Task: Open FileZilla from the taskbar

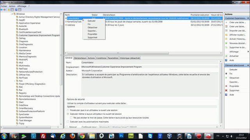Action: (x=43, y=136)
